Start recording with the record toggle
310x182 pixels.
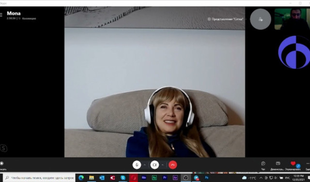[x=2, y=164]
